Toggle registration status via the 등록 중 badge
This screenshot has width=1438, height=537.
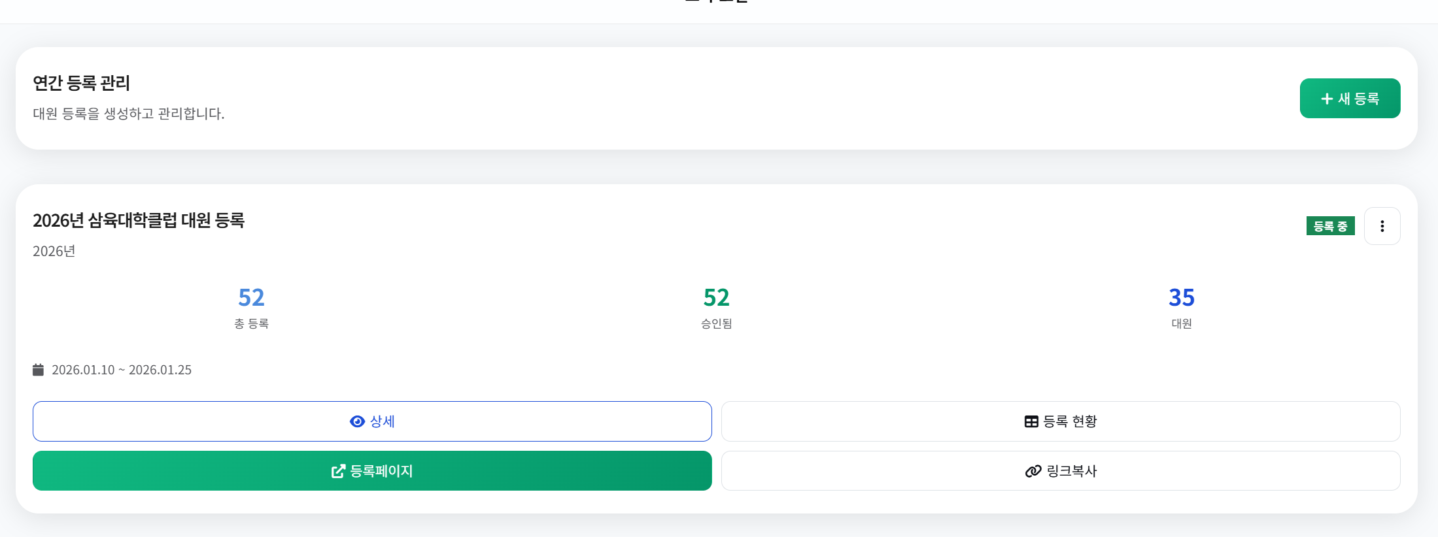point(1331,225)
